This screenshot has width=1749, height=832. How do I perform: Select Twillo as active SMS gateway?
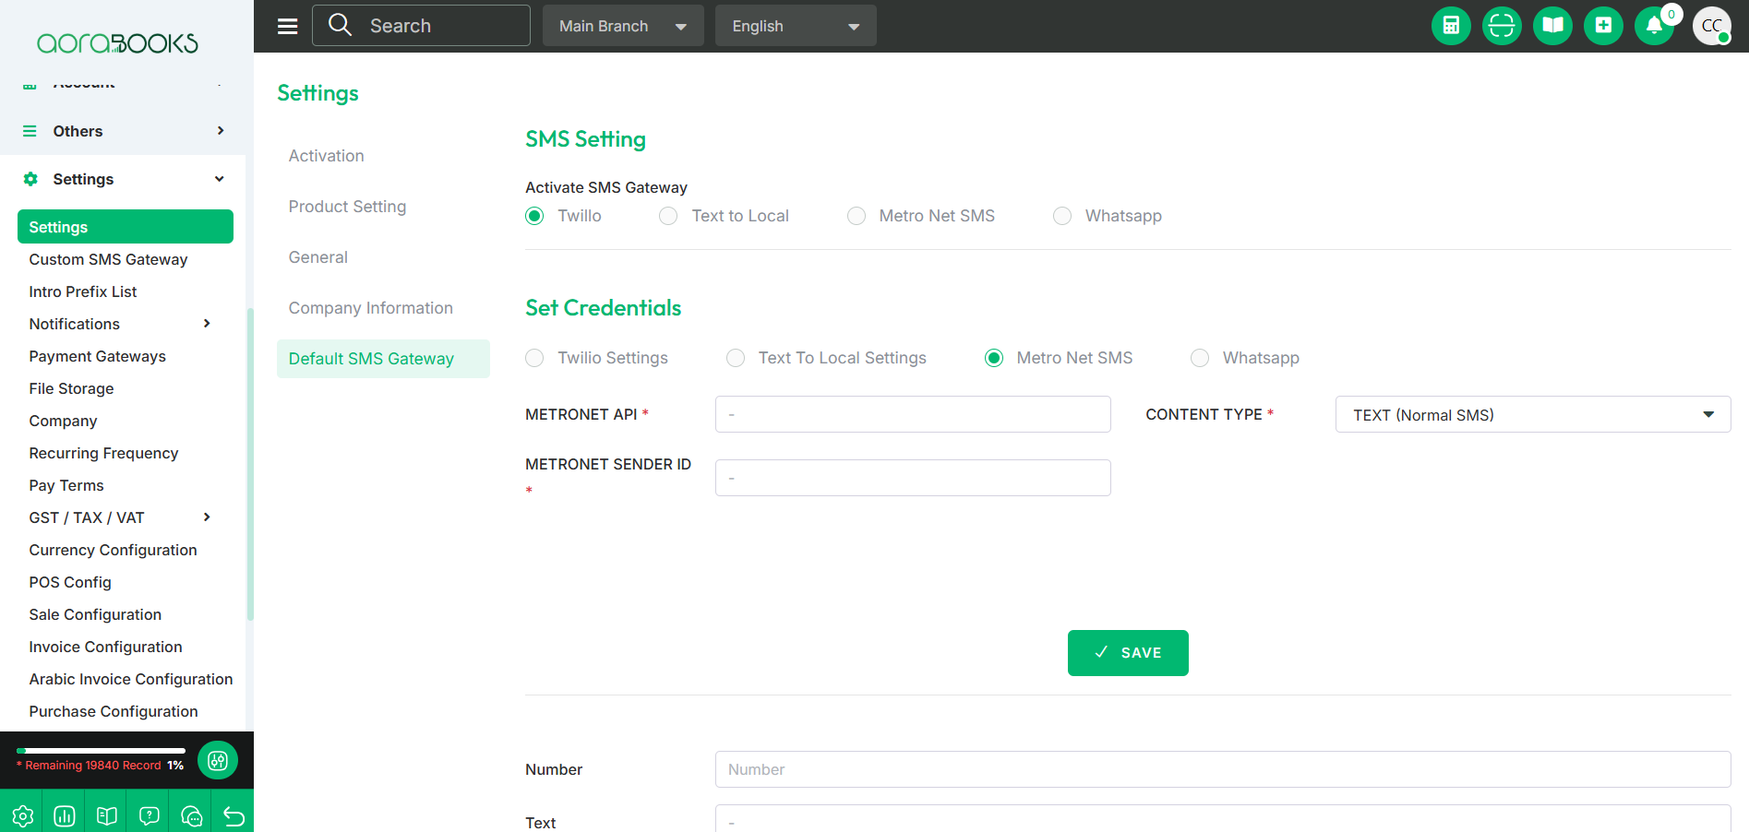pos(534,216)
